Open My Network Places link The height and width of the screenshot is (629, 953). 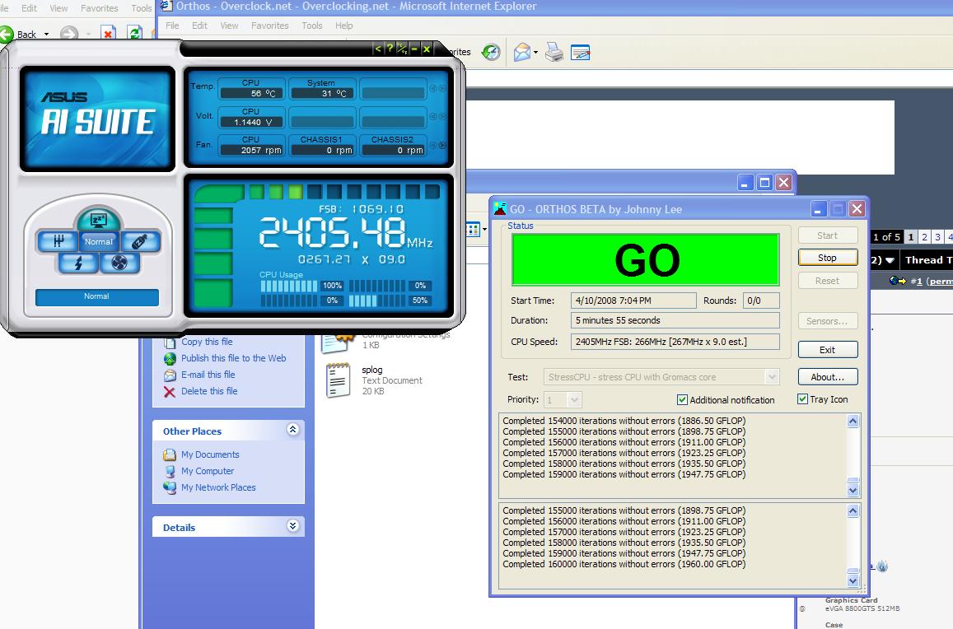[x=218, y=487]
